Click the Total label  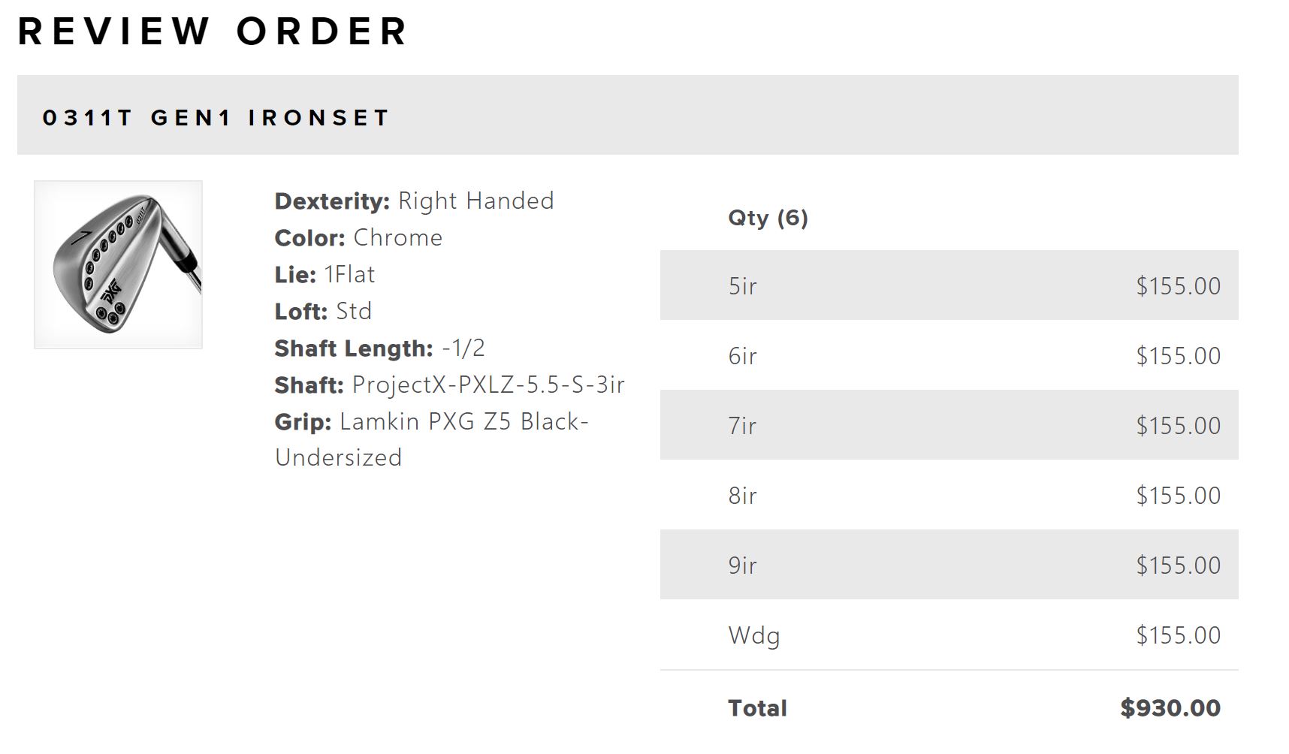(757, 707)
